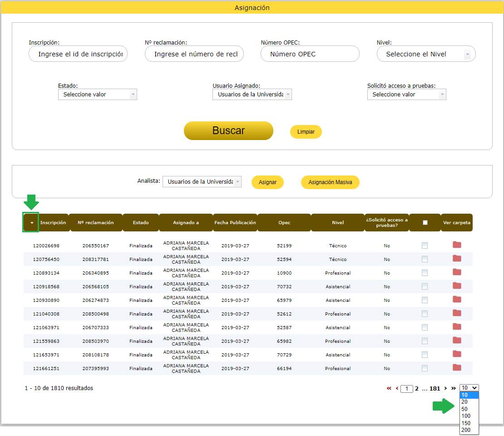504x436 pixels.
Task: Select 10 rows per page option
Action: 469,395
